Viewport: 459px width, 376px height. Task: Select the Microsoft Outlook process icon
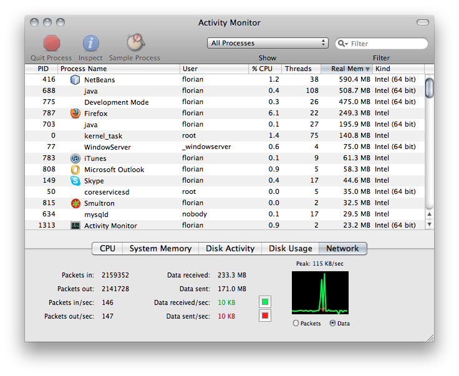[75, 170]
